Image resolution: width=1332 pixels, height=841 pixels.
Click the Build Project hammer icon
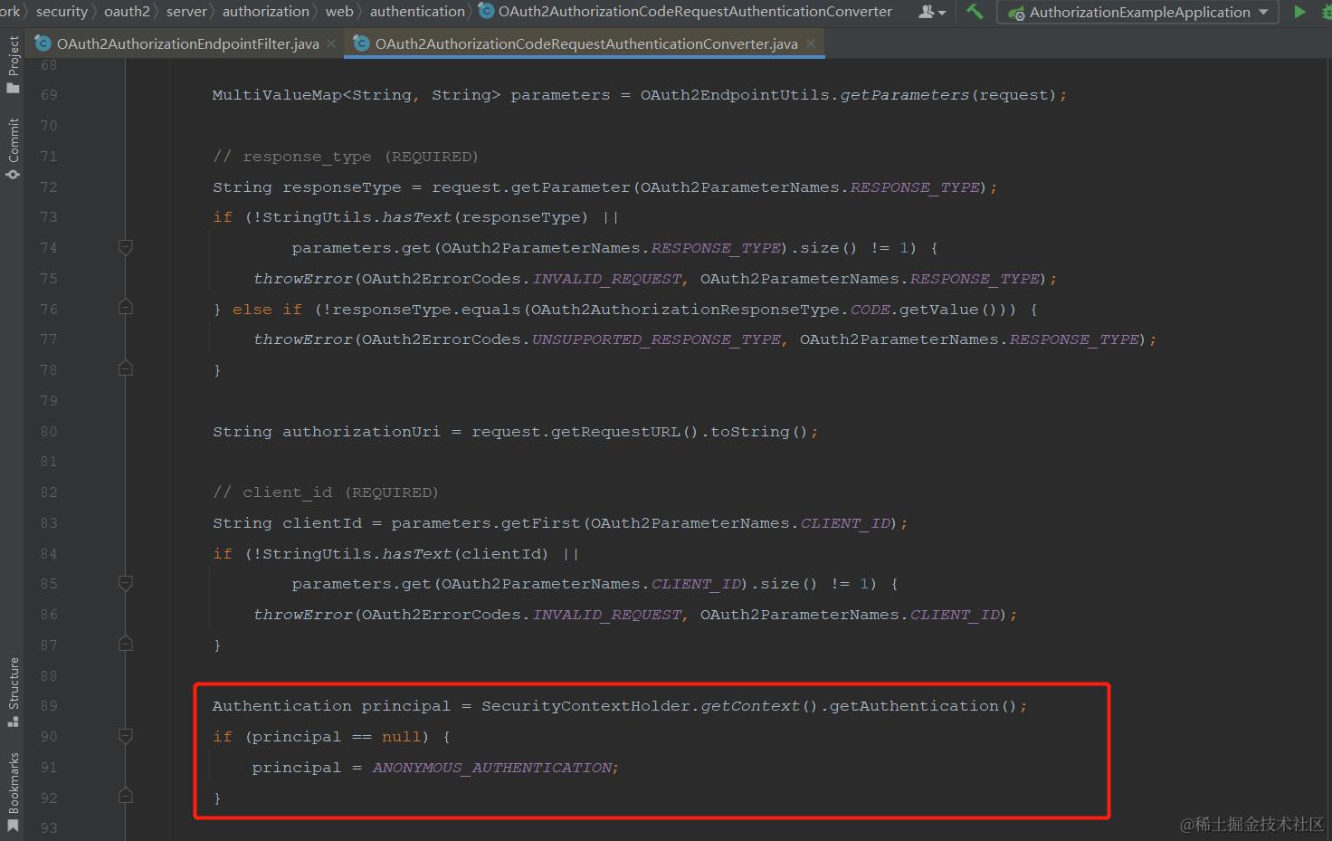click(973, 12)
